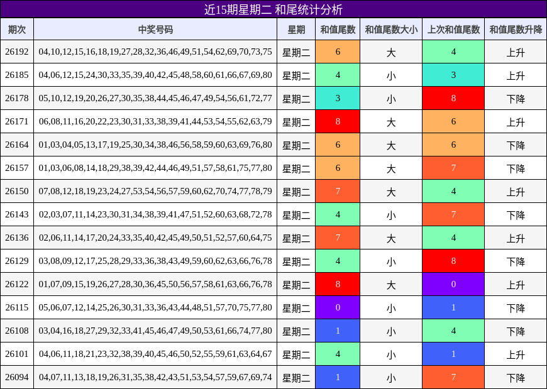Click winning numbers of period 26192

[x=155, y=52]
